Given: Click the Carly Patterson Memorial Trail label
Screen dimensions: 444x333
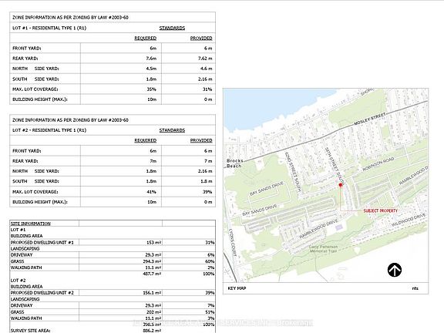Looking at the screenshot, I should pyautogui.click(x=323, y=249).
